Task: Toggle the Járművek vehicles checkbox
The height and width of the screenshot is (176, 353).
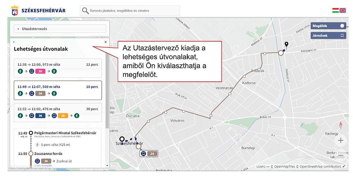Action: (342, 36)
